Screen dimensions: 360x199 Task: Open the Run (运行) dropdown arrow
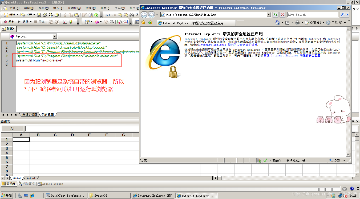pyautogui.click(x=31, y=22)
